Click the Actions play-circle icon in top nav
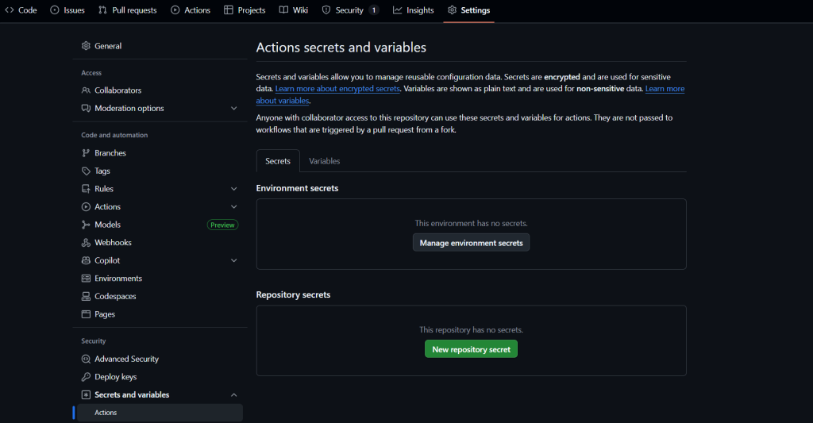Screen dimensions: 813x423 coord(175,10)
